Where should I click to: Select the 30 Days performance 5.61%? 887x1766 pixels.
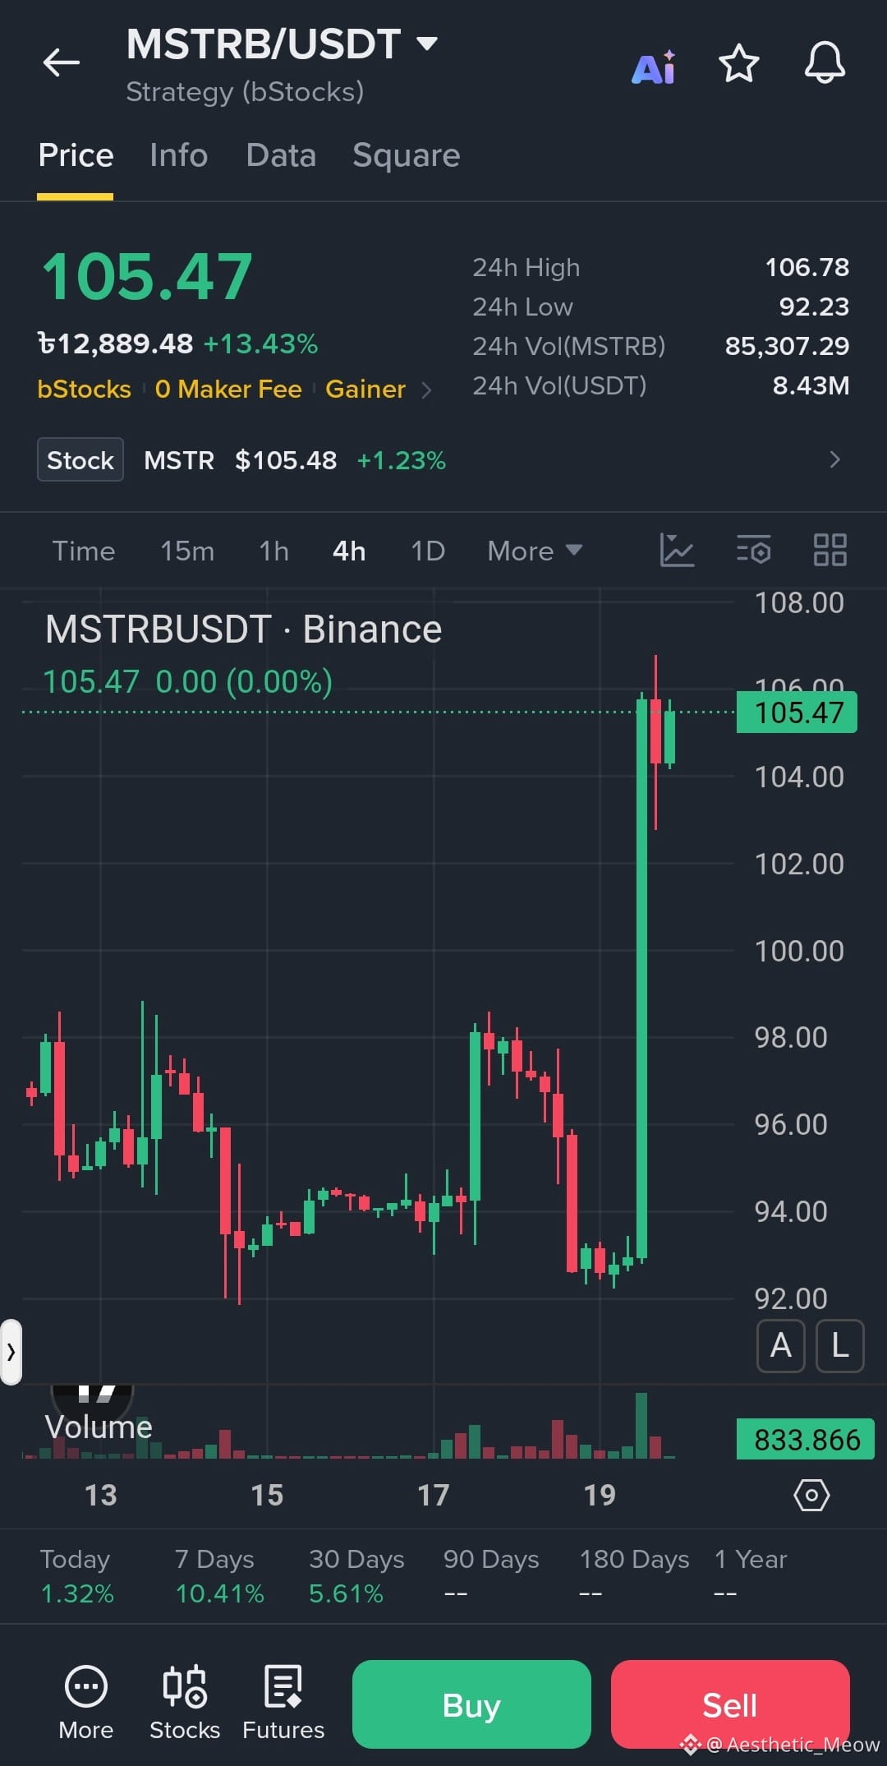click(356, 1576)
